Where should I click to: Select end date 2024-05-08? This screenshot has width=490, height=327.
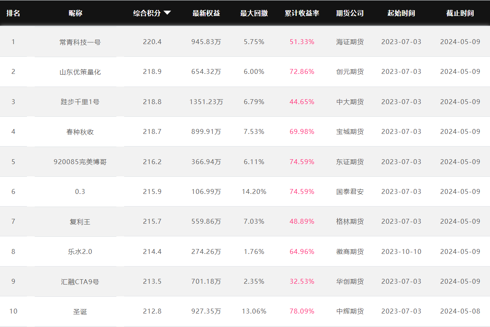pyautogui.click(x=460, y=311)
